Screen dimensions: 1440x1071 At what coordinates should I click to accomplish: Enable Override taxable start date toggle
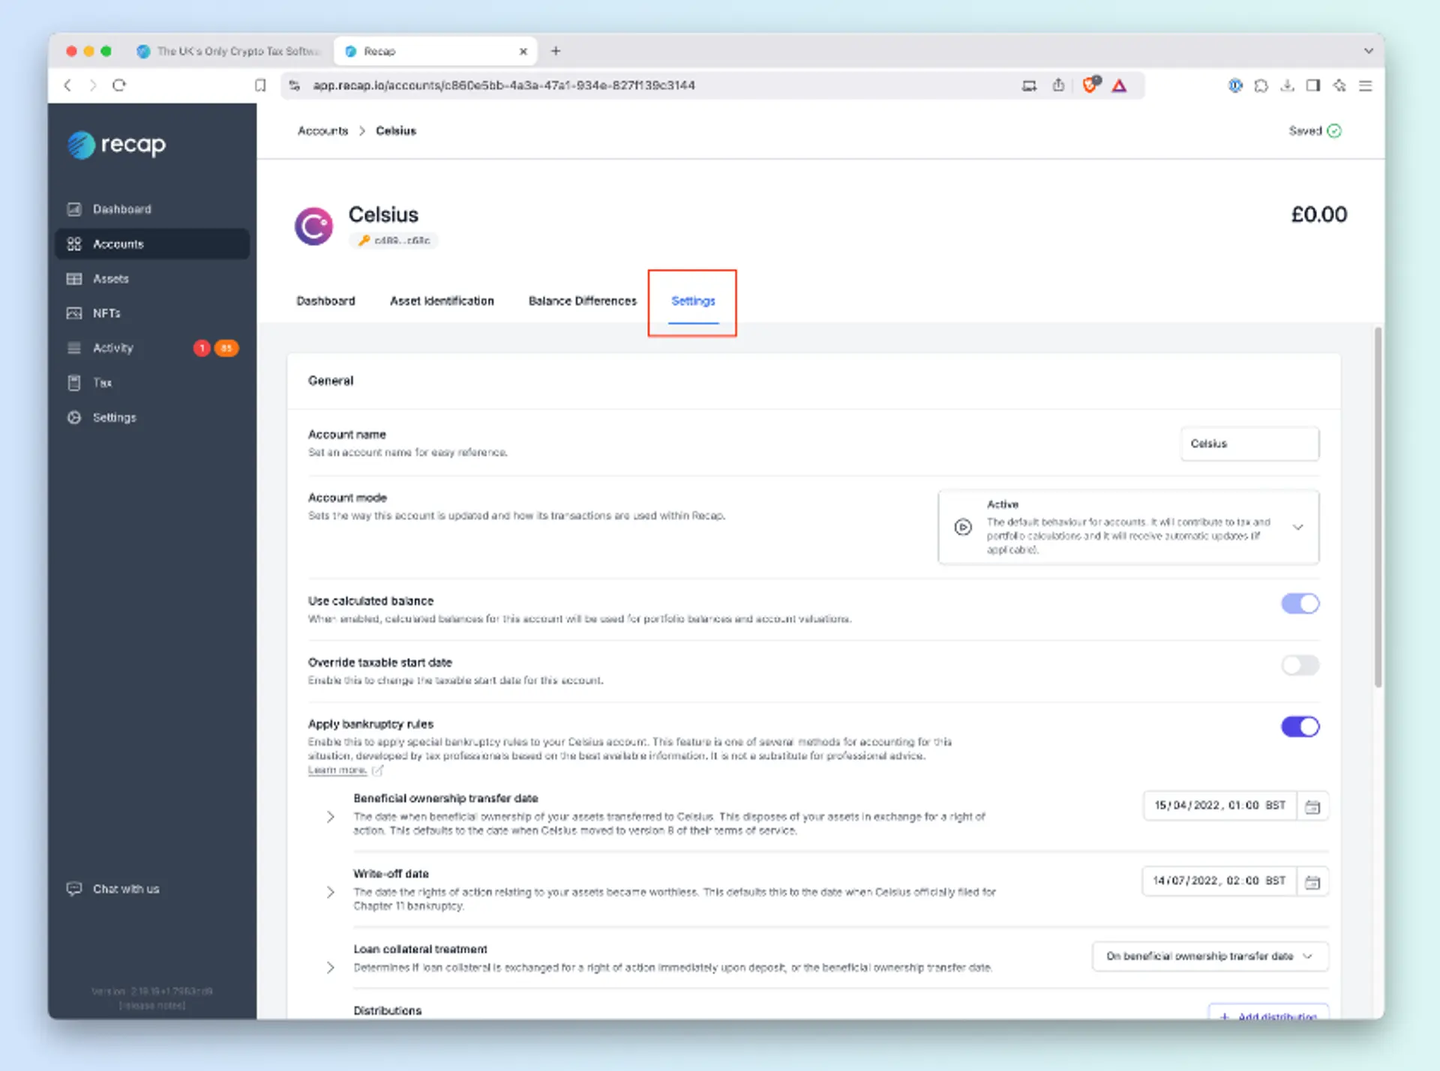tap(1300, 665)
